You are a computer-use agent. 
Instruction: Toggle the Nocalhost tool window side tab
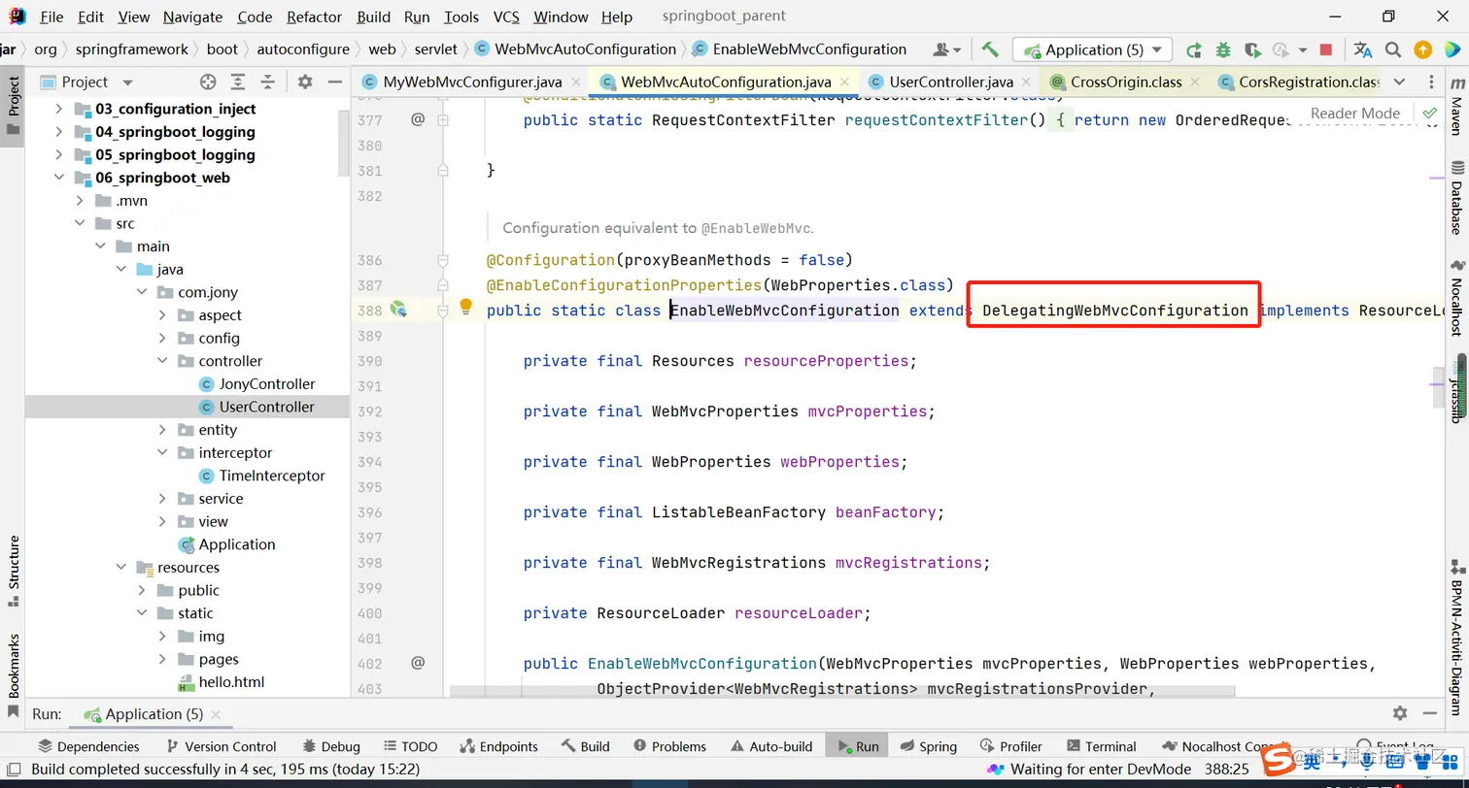(x=1455, y=297)
